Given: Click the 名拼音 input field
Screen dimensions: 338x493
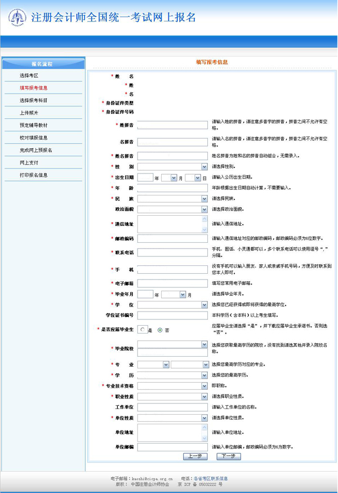Looking at the screenshot, I should pos(172,142).
